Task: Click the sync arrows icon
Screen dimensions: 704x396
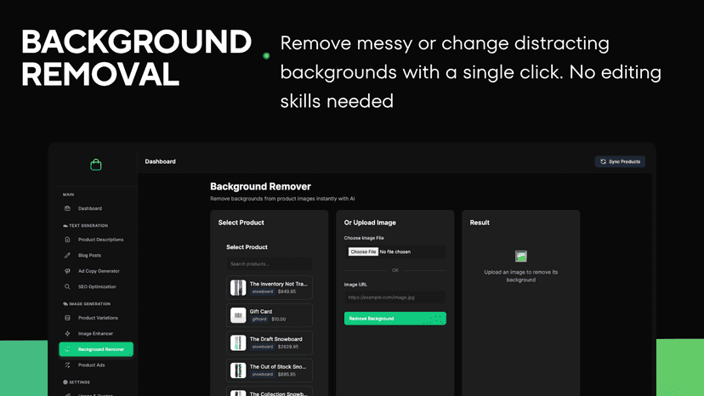Action: coord(603,161)
